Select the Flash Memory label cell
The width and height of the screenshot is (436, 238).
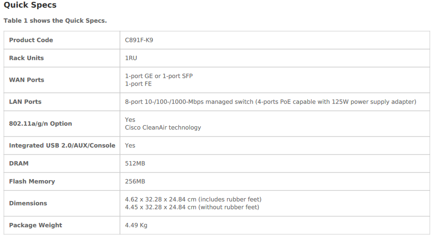(x=32, y=181)
